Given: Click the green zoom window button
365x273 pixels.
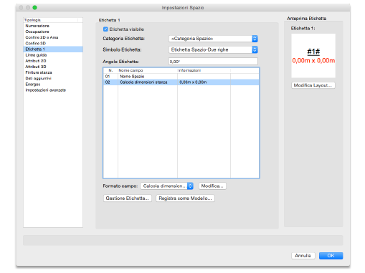Looking at the screenshot, I should tap(34, 8).
